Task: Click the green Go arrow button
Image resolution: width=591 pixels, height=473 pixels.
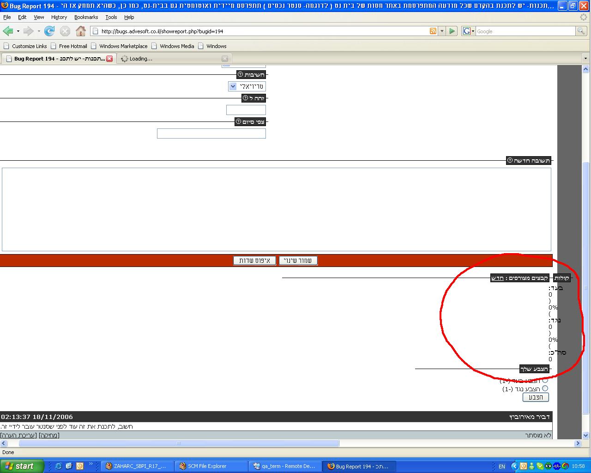Action: pyautogui.click(x=452, y=31)
